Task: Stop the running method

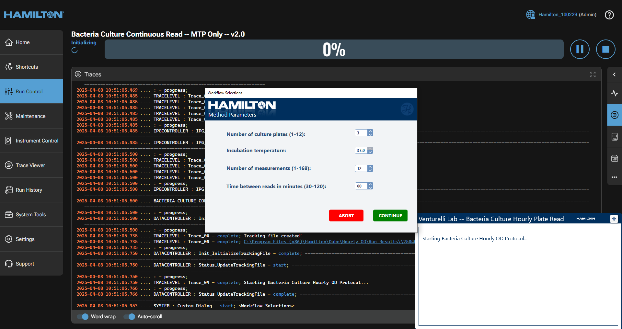Action: click(x=605, y=49)
